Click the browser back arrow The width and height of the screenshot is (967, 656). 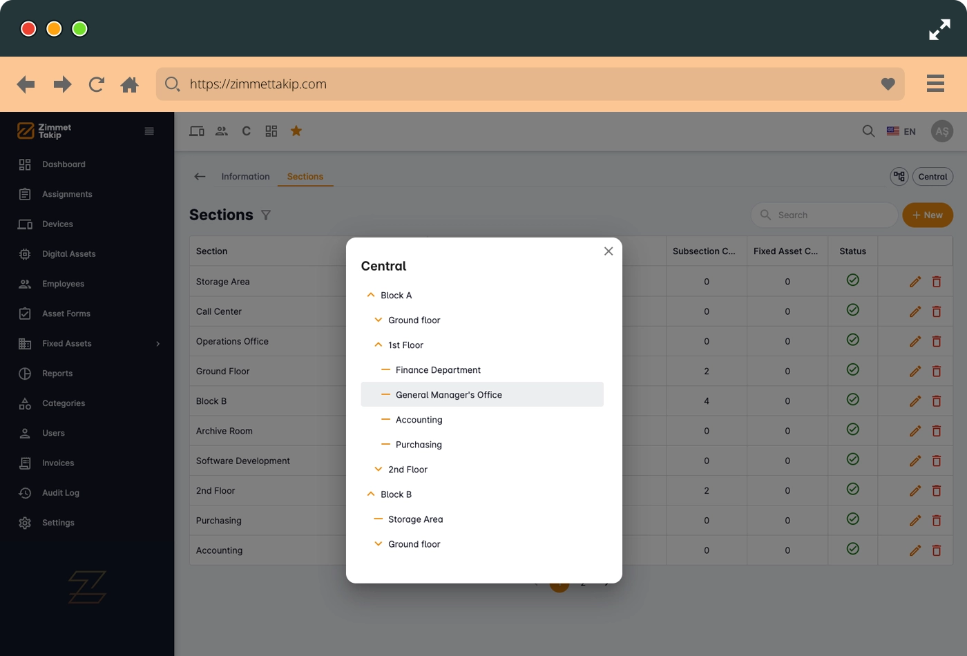pos(26,84)
